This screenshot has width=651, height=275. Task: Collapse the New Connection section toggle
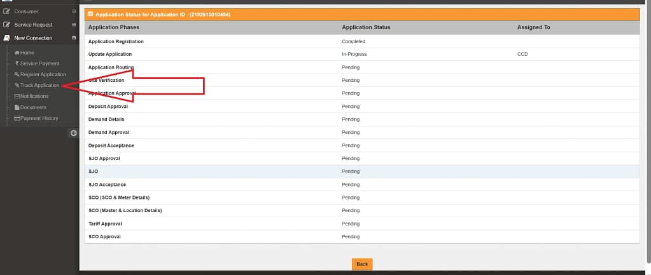point(74,38)
